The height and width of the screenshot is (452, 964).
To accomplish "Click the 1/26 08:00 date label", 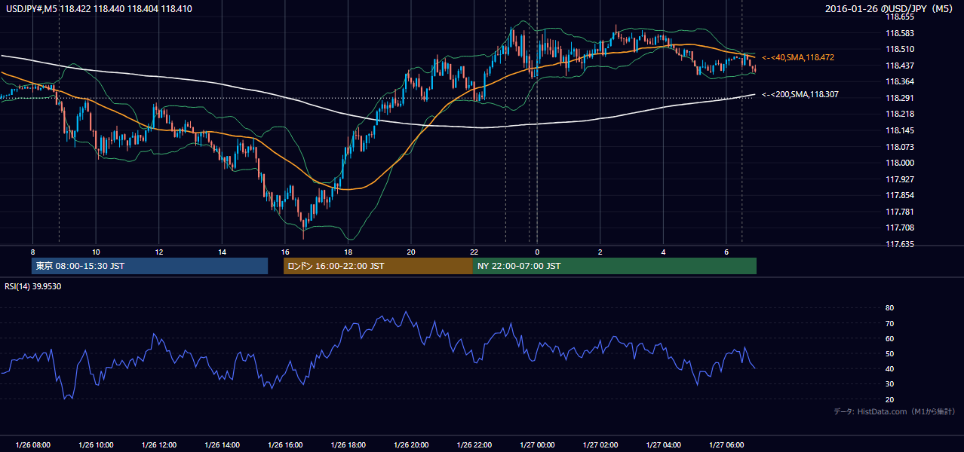I will pos(32,444).
